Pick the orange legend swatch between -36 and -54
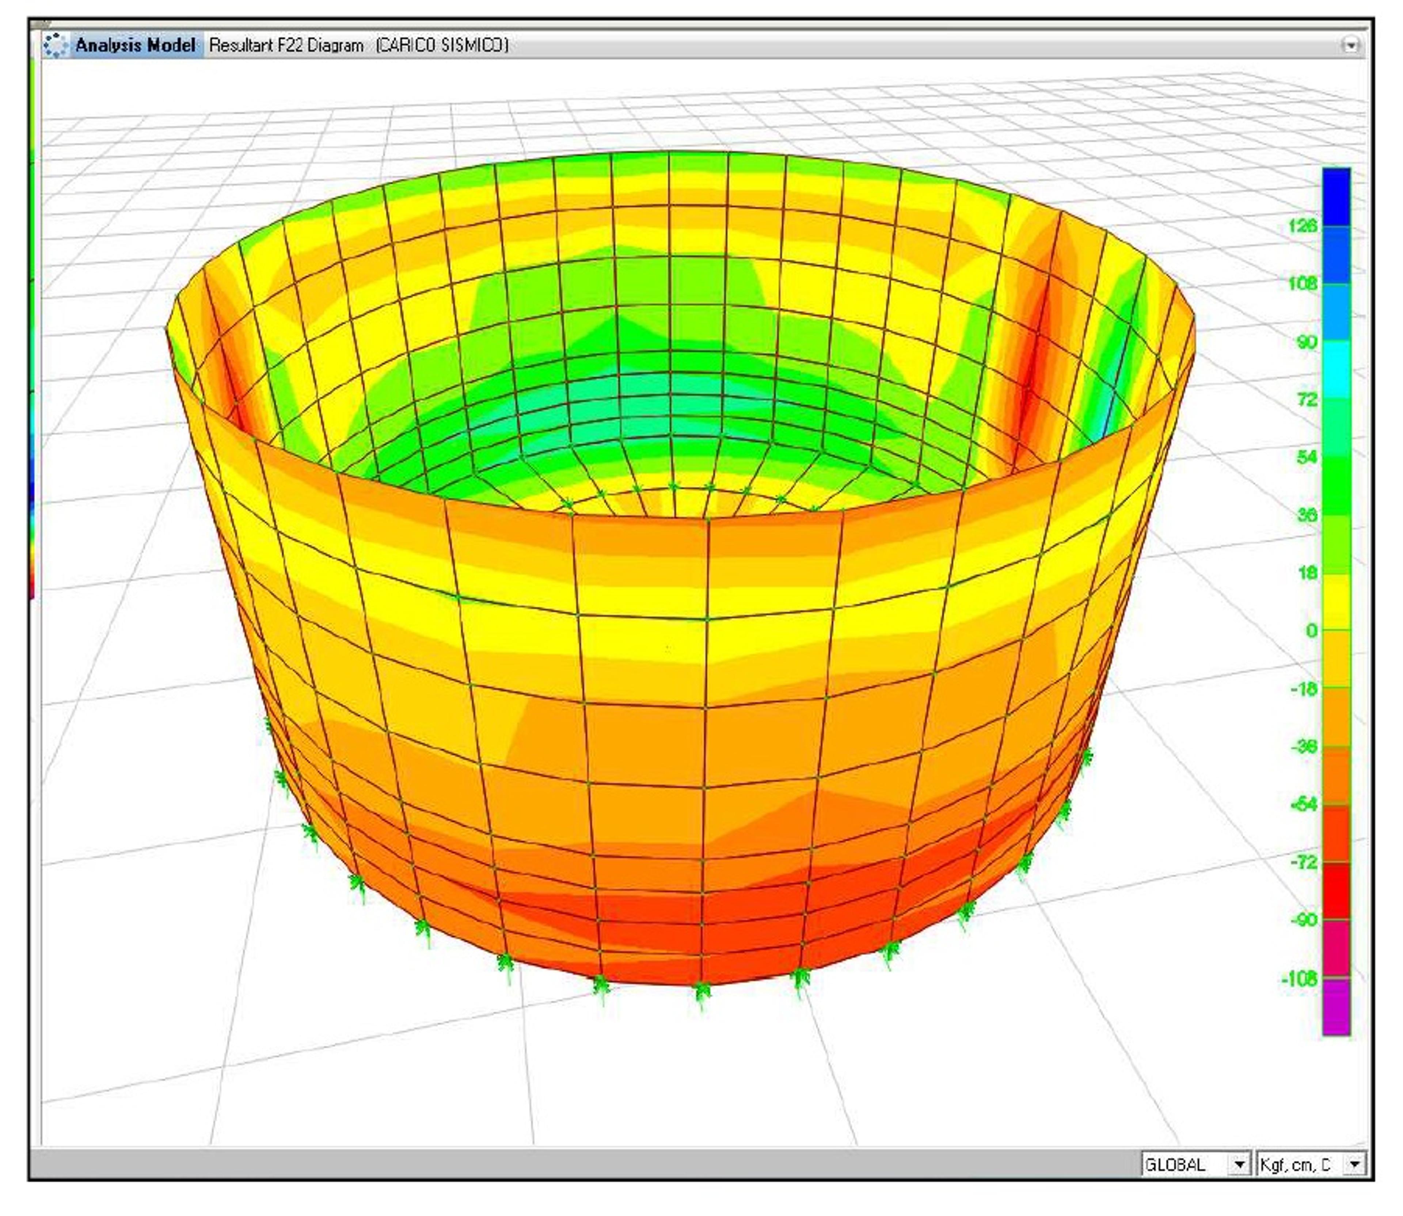 pos(1337,775)
